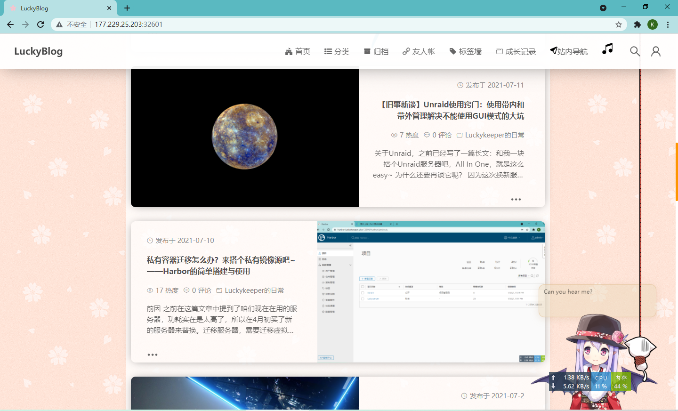Click the 发布于 2021-07-10 date
Screen dimensions: 678x411
pyautogui.click(x=180, y=241)
